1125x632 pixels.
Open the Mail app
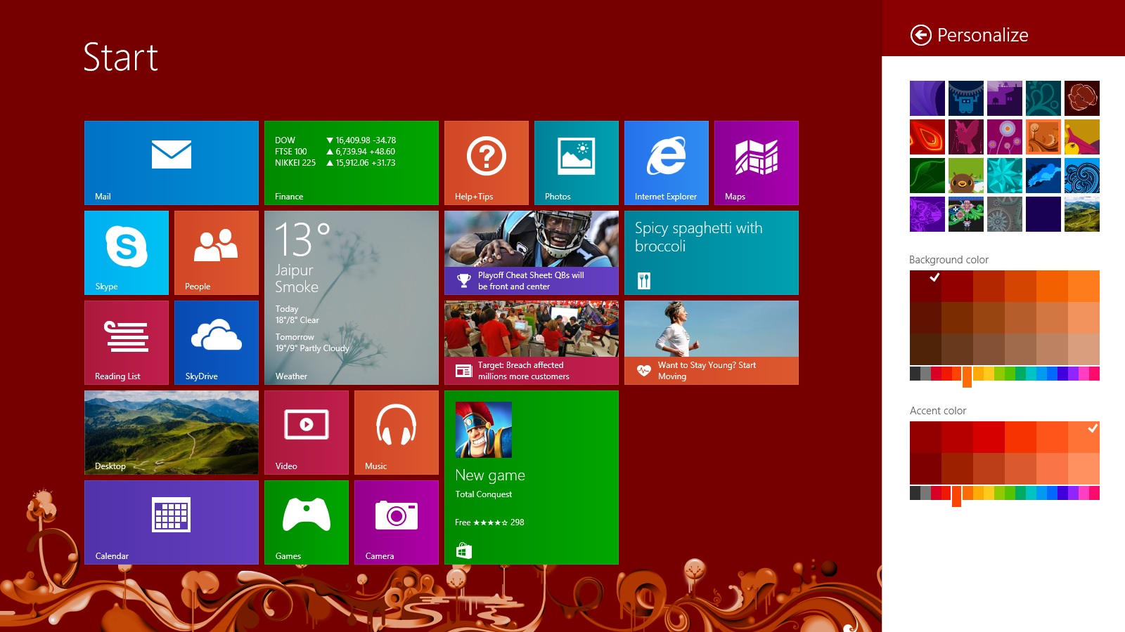pyautogui.click(x=171, y=162)
